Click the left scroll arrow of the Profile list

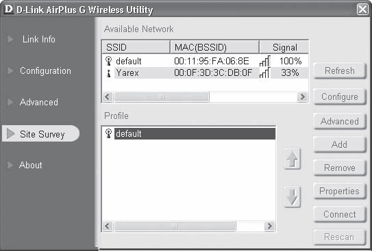click(108, 226)
